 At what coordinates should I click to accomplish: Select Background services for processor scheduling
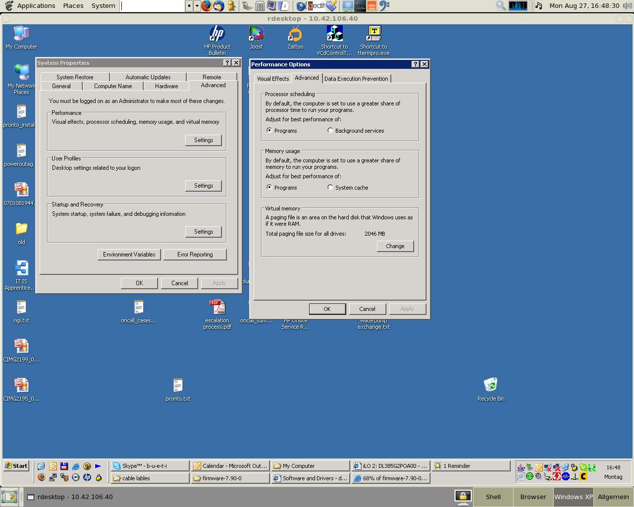pyautogui.click(x=330, y=131)
